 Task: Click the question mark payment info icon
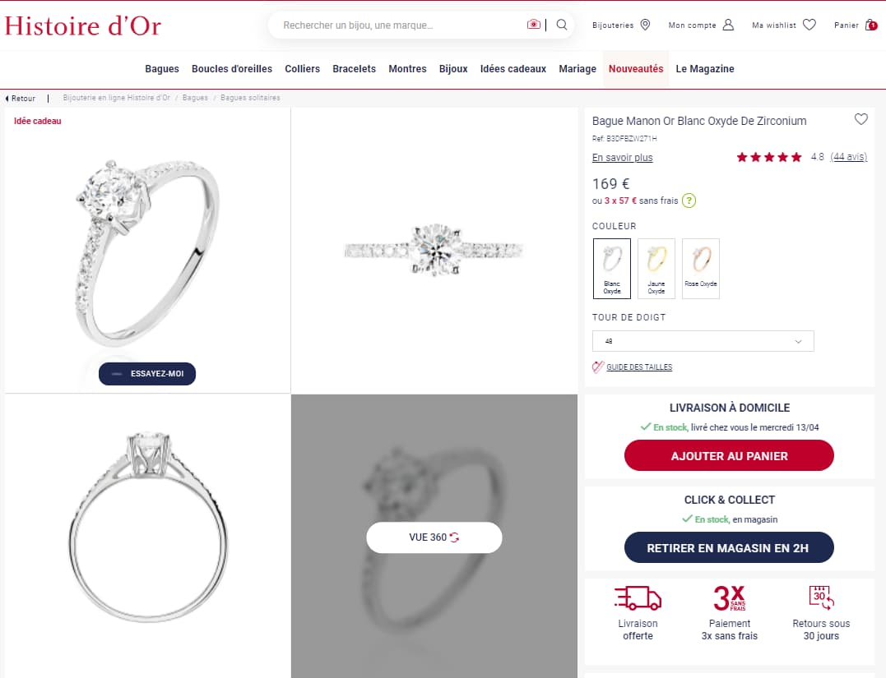[x=689, y=201]
